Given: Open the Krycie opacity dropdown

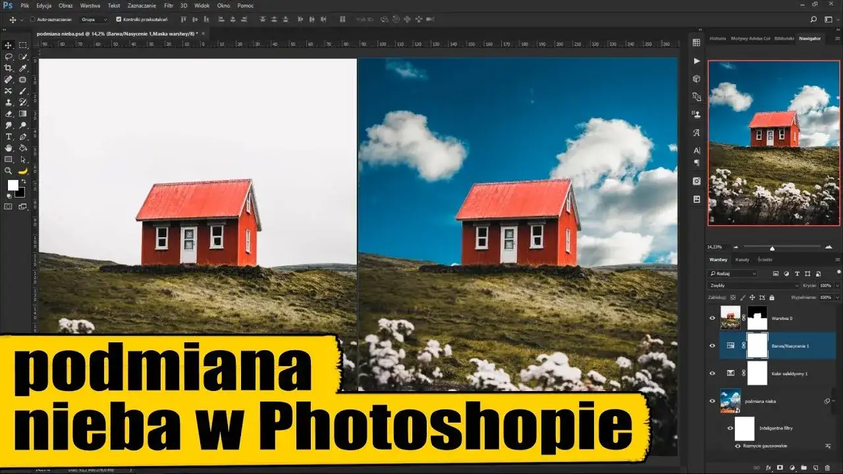Looking at the screenshot, I should [837, 286].
